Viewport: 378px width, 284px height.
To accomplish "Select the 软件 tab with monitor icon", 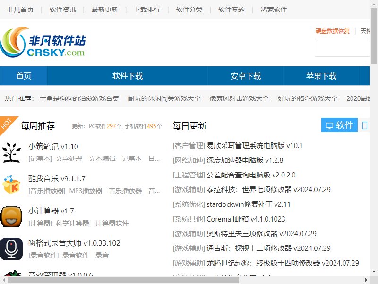I will click(x=339, y=125).
